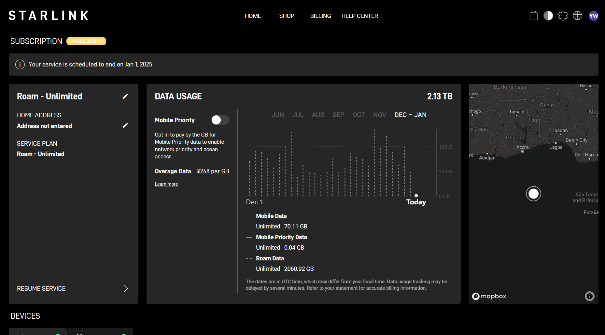
Task: Click the Mobile Data legend entry
Action: coord(271,216)
